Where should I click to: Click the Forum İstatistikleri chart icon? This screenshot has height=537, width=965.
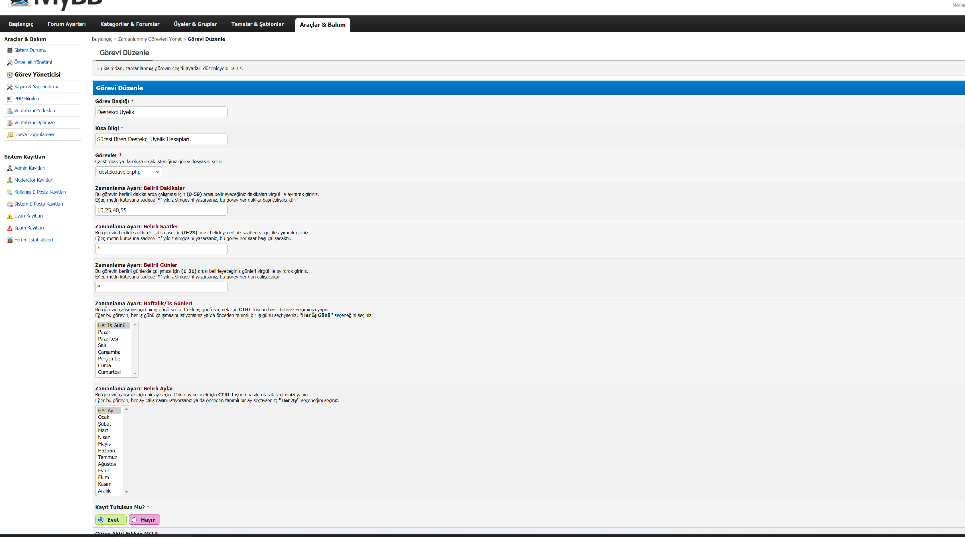pyautogui.click(x=10, y=240)
